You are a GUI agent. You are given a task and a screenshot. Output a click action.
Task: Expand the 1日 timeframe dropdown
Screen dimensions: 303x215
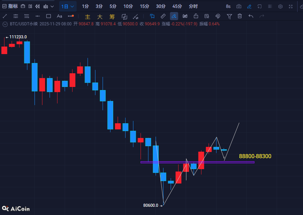pyautogui.click(x=68, y=6)
